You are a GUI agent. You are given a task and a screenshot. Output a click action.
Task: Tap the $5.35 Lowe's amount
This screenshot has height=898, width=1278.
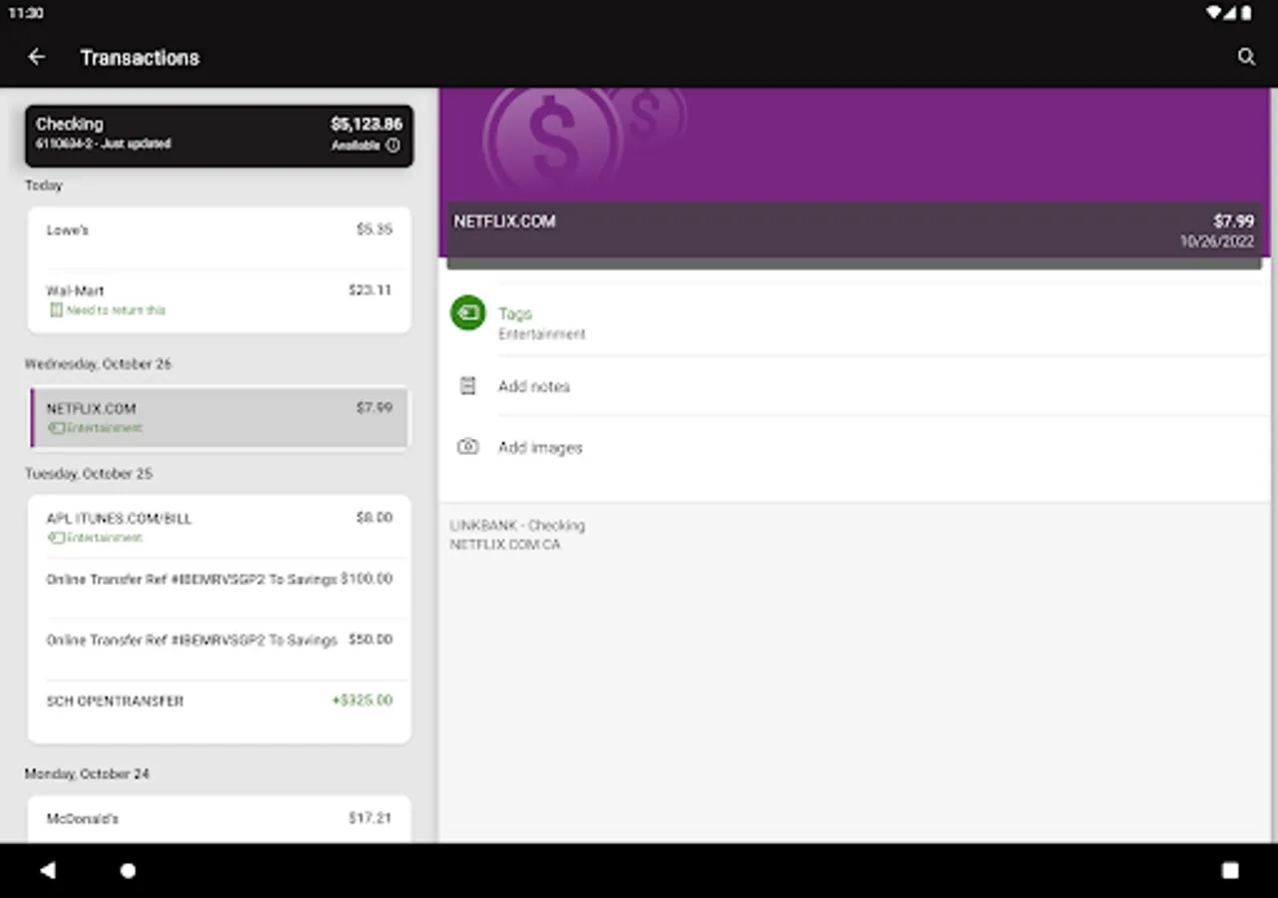click(374, 229)
